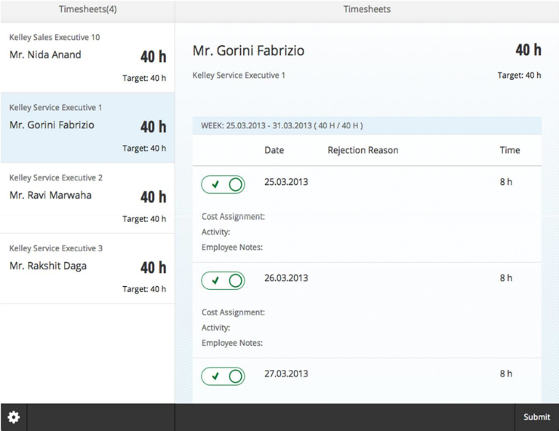This screenshot has height=431, width=559.
Task: Toggle approval switch for 27.03.2013
Action: click(223, 376)
